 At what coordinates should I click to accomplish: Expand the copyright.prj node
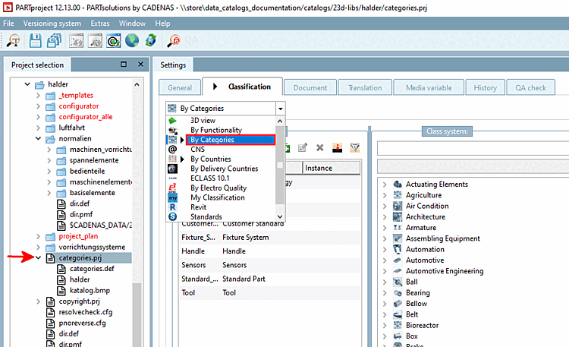pyautogui.click(x=38, y=301)
